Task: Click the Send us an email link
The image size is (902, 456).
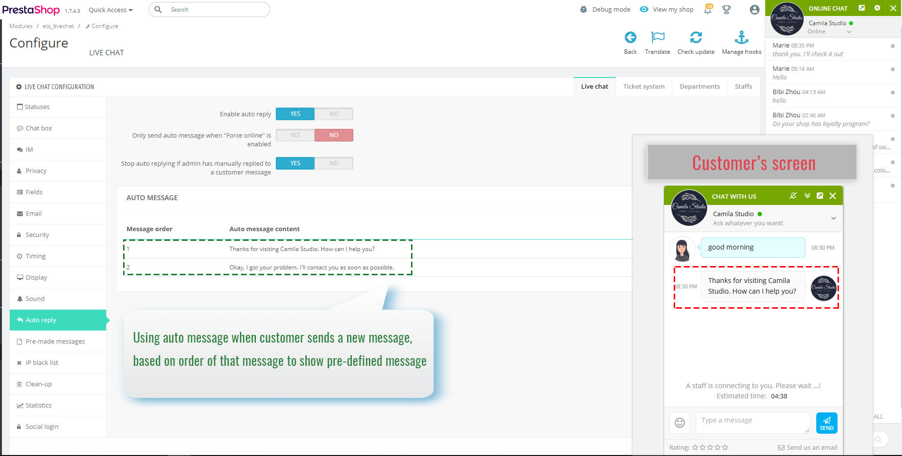Action: (x=808, y=447)
